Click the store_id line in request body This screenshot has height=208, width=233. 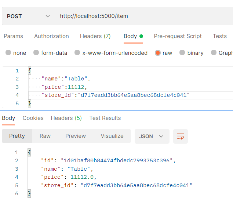[115, 95]
